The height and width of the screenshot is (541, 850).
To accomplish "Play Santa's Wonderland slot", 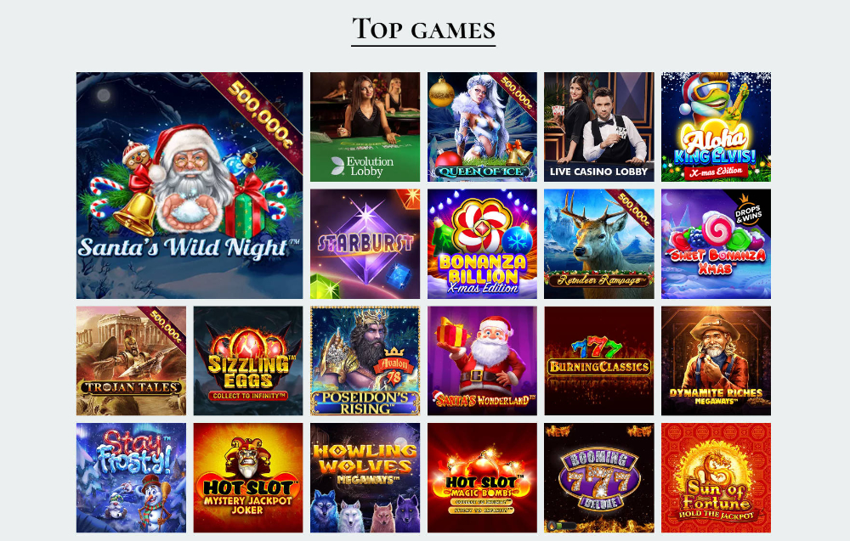I will point(482,361).
